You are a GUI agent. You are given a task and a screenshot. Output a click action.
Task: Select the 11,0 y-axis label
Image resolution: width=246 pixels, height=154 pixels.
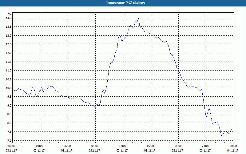pyautogui.click(x=9, y=71)
